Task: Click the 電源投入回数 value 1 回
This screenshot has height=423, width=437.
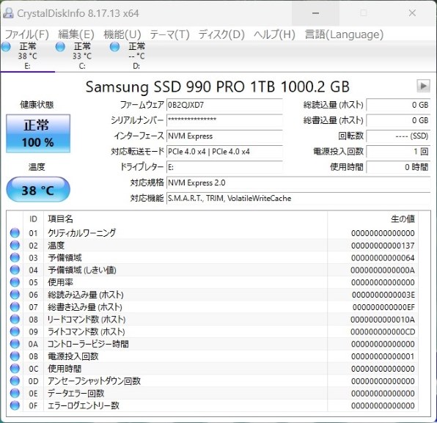Action: click(398, 152)
